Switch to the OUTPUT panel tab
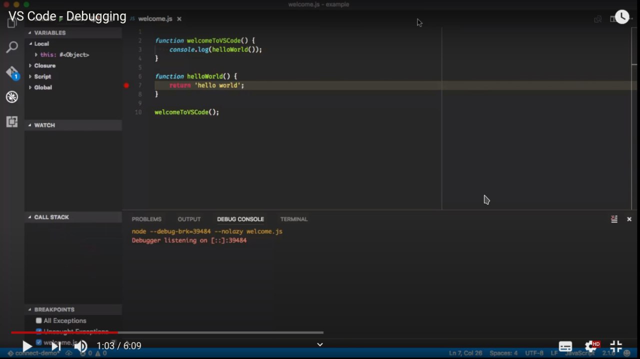The width and height of the screenshot is (640, 359). 189,219
